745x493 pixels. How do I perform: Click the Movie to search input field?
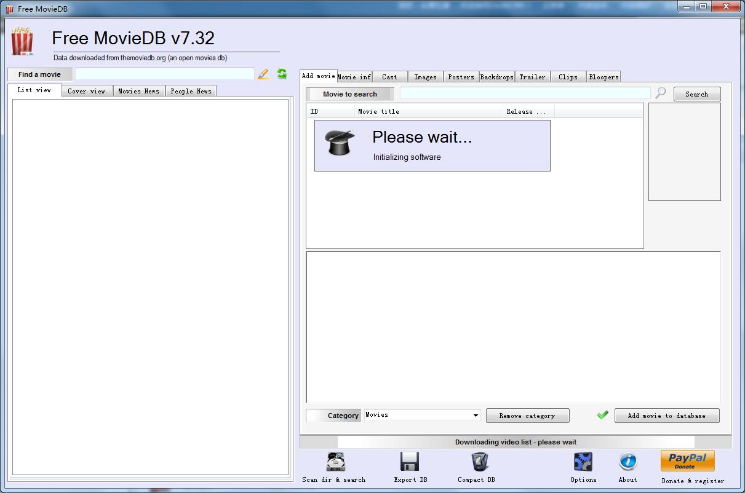[x=524, y=93]
